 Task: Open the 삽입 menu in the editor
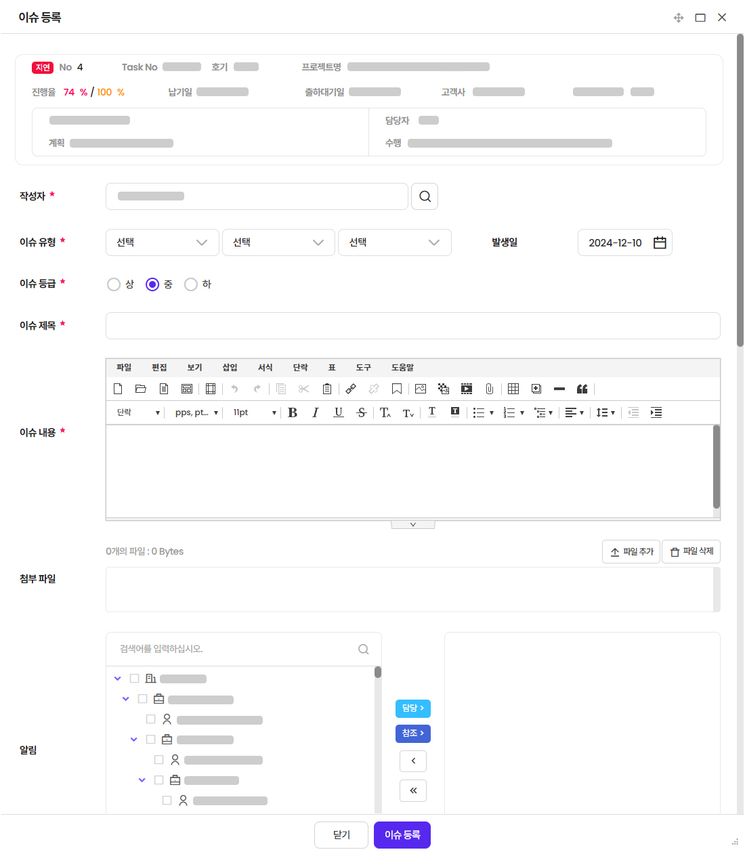[x=230, y=367]
